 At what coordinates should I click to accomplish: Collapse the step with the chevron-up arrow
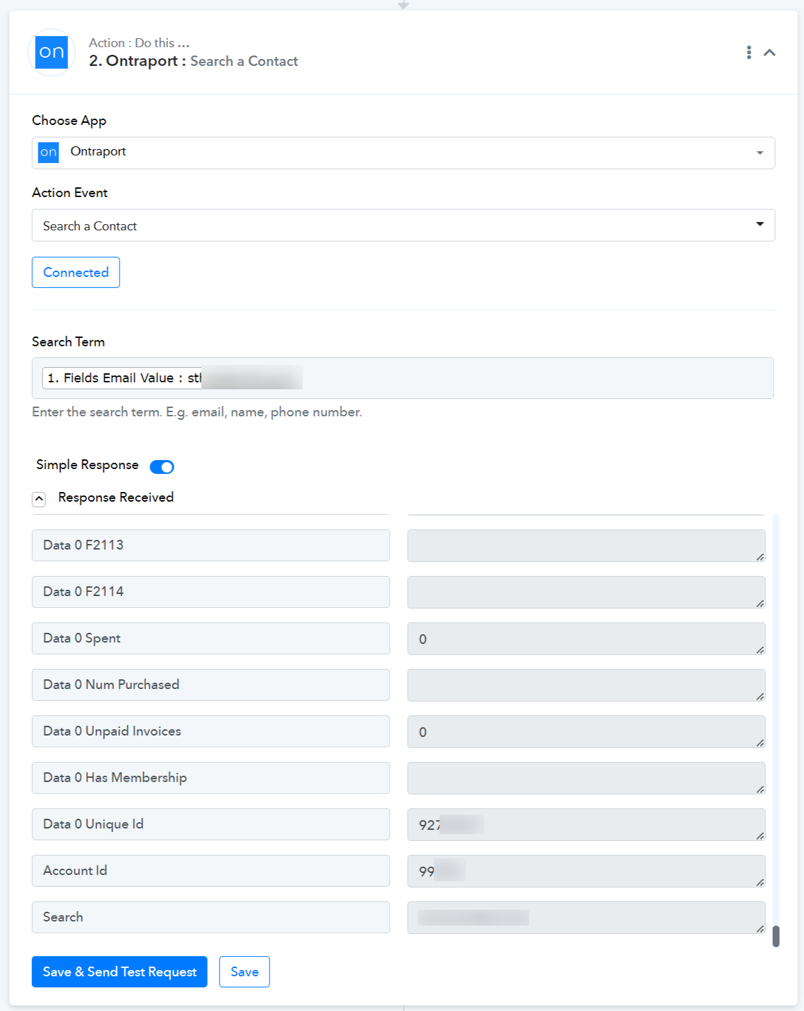(769, 53)
